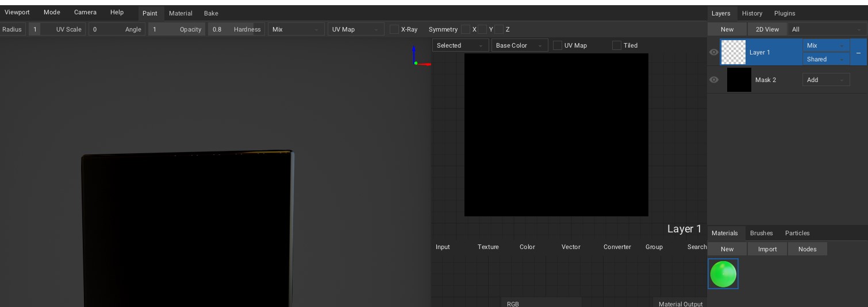Adjust the Hardness slider

237,29
